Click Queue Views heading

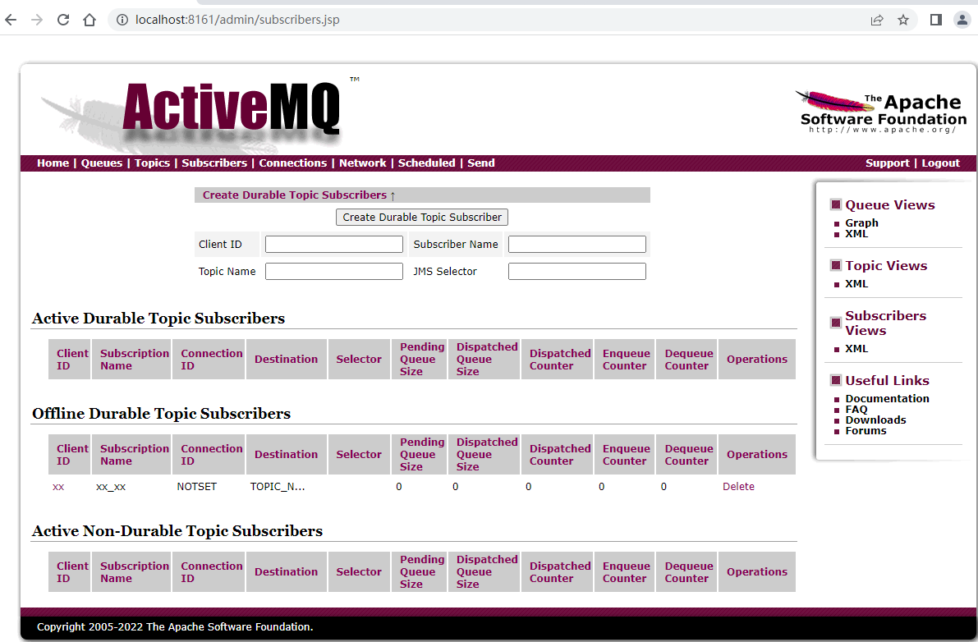tap(890, 205)
